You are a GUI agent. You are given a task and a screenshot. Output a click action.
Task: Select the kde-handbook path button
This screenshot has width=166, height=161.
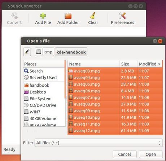[71, 52]
